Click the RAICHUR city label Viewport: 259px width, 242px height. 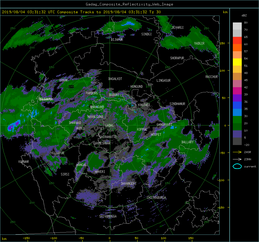click(x=212, y=77)
